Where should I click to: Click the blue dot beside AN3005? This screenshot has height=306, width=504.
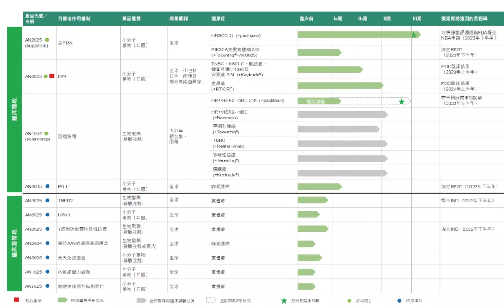click(48, 257)
